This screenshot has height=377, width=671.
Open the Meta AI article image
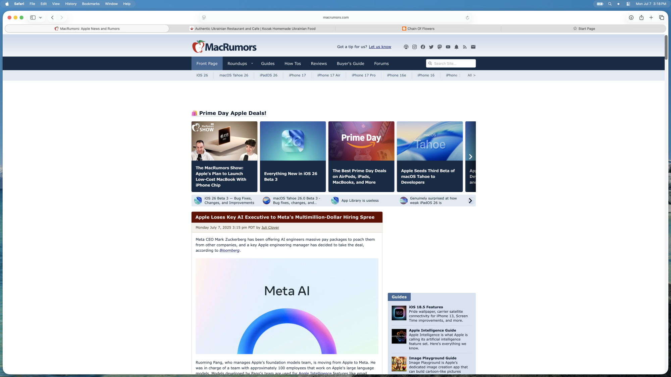(x=287, y=306)
